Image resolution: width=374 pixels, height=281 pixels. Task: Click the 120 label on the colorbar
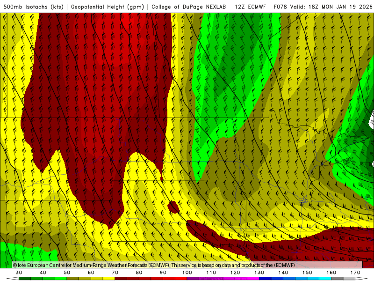click(x=235, y=273)
